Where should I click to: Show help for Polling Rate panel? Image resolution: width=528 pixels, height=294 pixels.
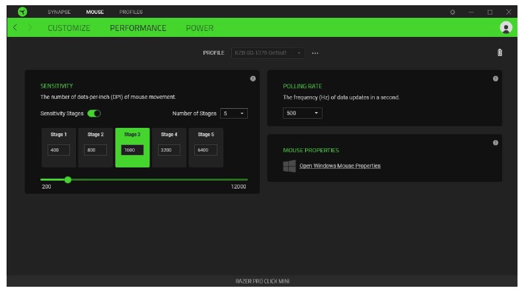(496, 78)
